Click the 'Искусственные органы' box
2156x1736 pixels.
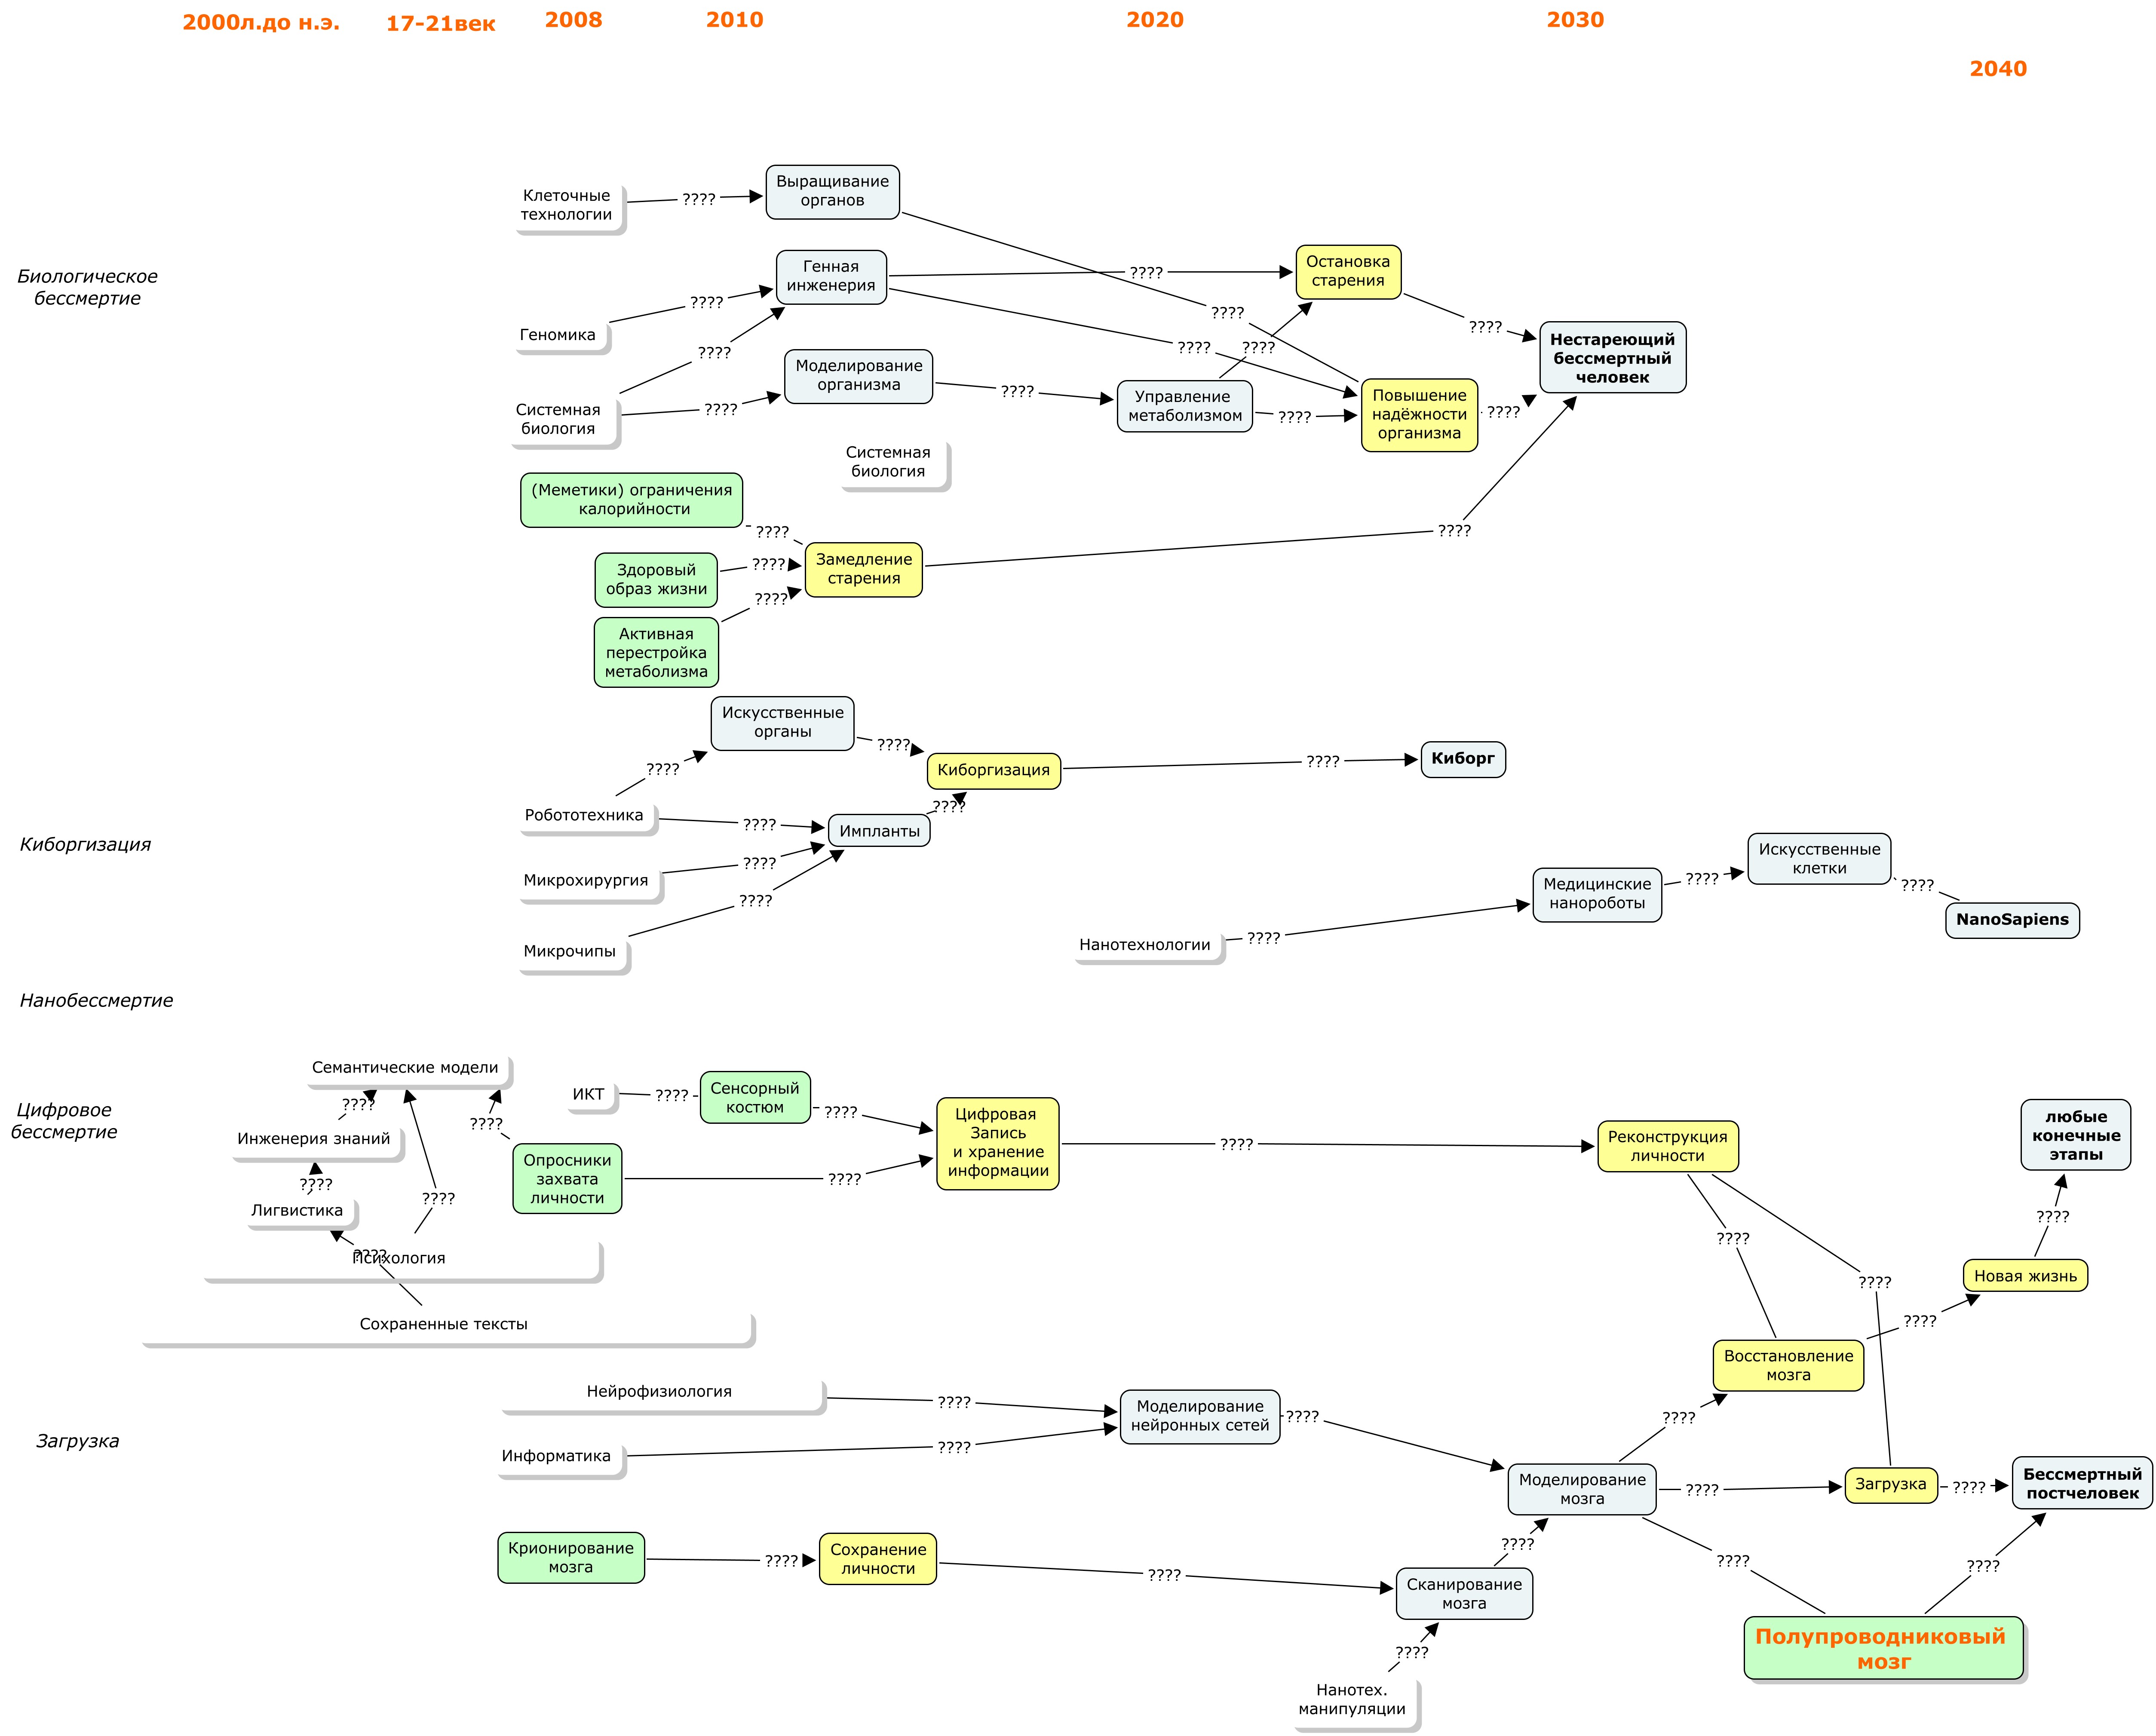tap(782, 723)
